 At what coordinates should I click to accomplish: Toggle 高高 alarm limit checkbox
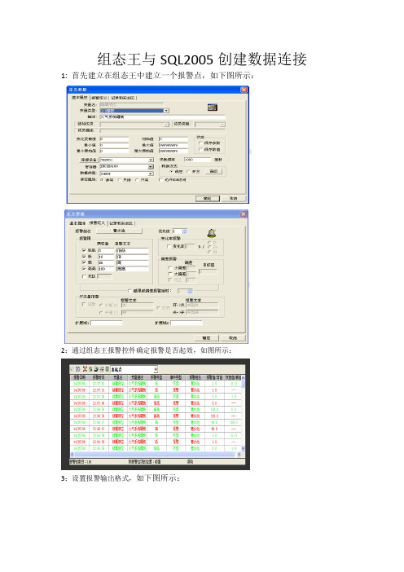coord(84,269)
